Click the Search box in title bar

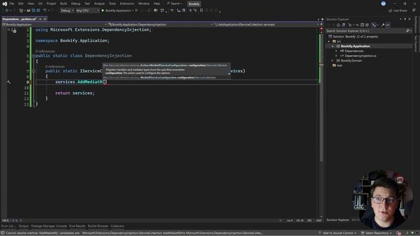[x=175, y=4]
